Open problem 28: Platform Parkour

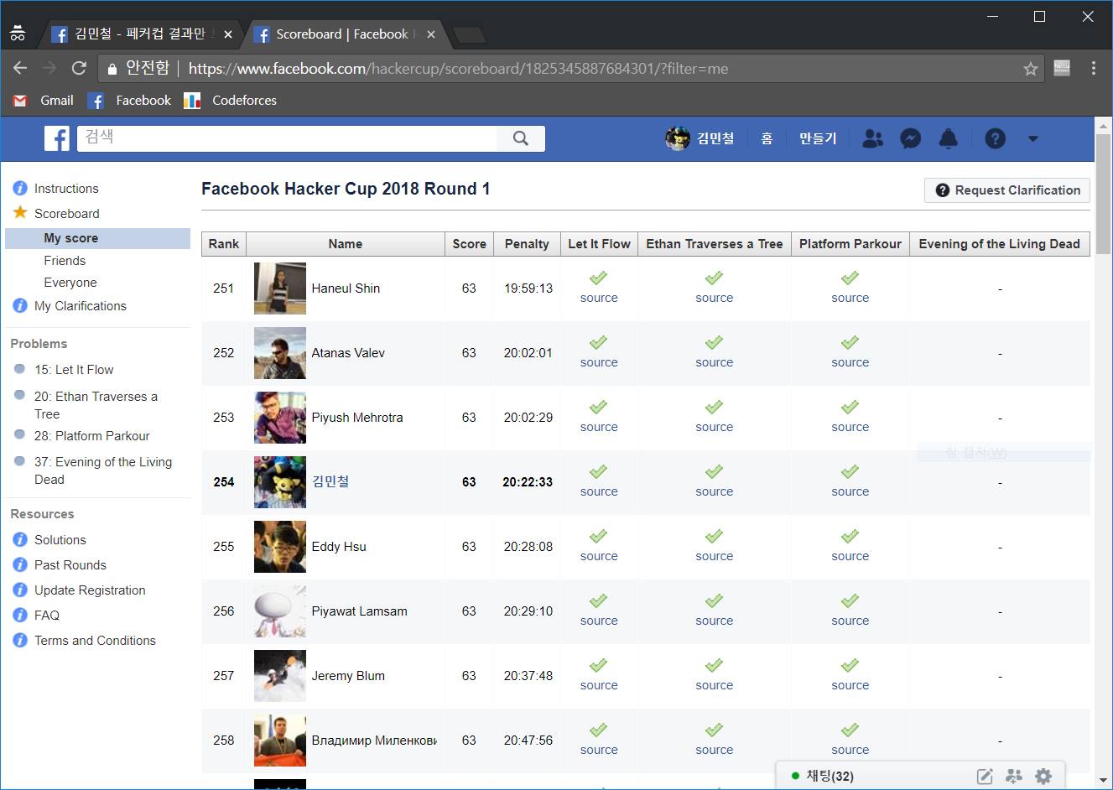point(92,436)
